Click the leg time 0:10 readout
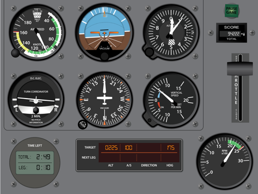The width and height of the screenshot is (258, 194). (x=43, y=168)
